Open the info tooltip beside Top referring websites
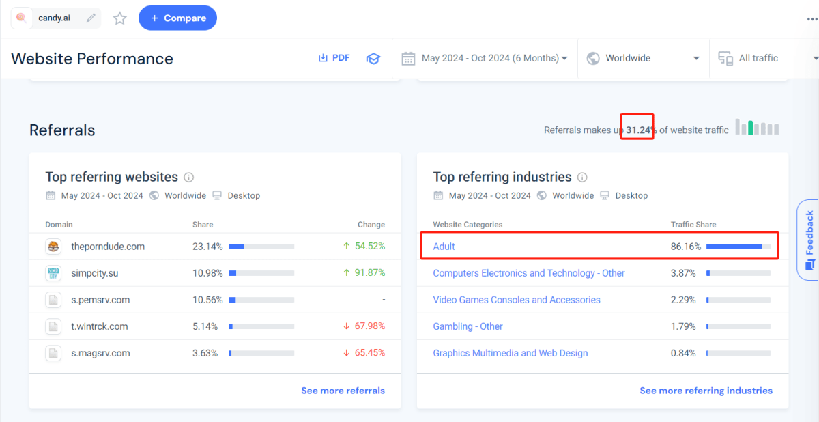The image size is (819, 422). [188, 177]
